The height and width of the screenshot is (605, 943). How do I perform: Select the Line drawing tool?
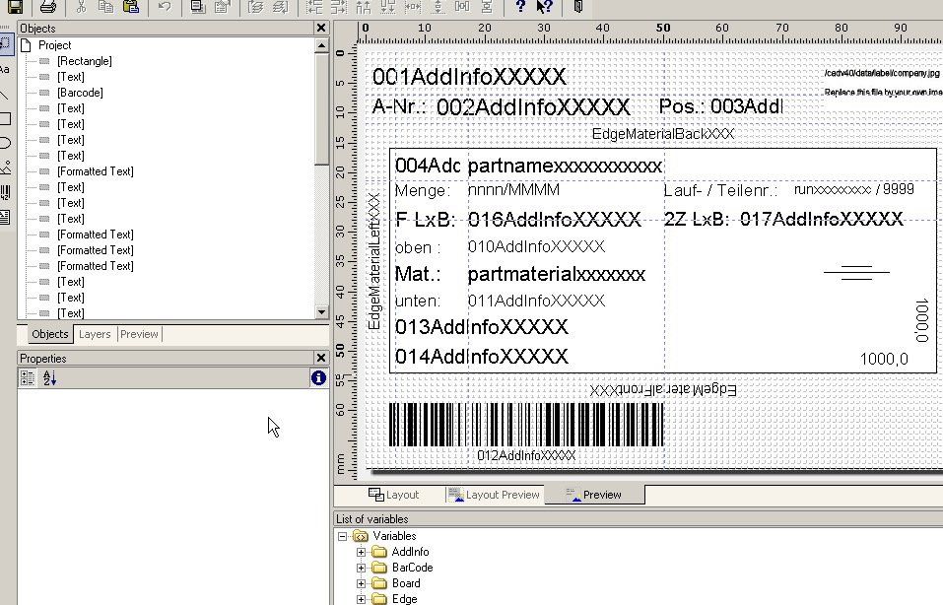click(x=5, y=95)
